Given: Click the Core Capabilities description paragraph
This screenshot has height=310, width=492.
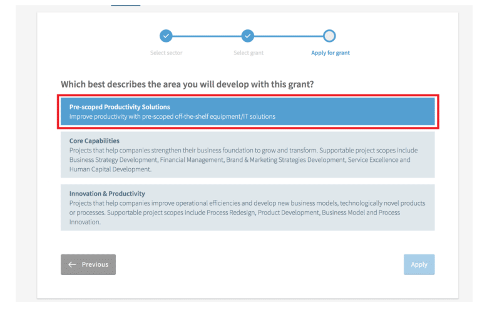Looking at the screenshot, I should pos(243,160).
